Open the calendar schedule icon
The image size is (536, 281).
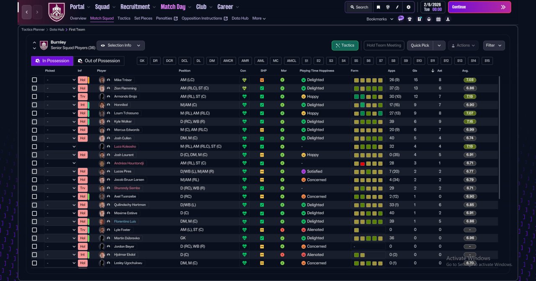(438, 19)
